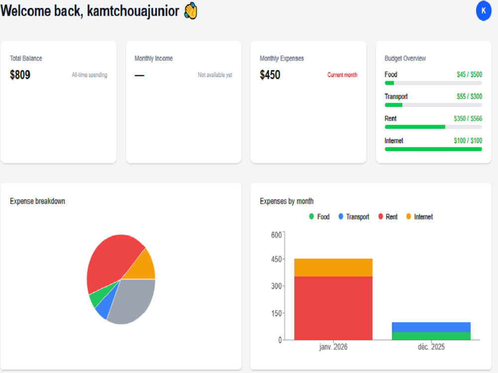Toggle Transport series in chart legend
Viewport: 498px width, 373px height.
(354, 217)
